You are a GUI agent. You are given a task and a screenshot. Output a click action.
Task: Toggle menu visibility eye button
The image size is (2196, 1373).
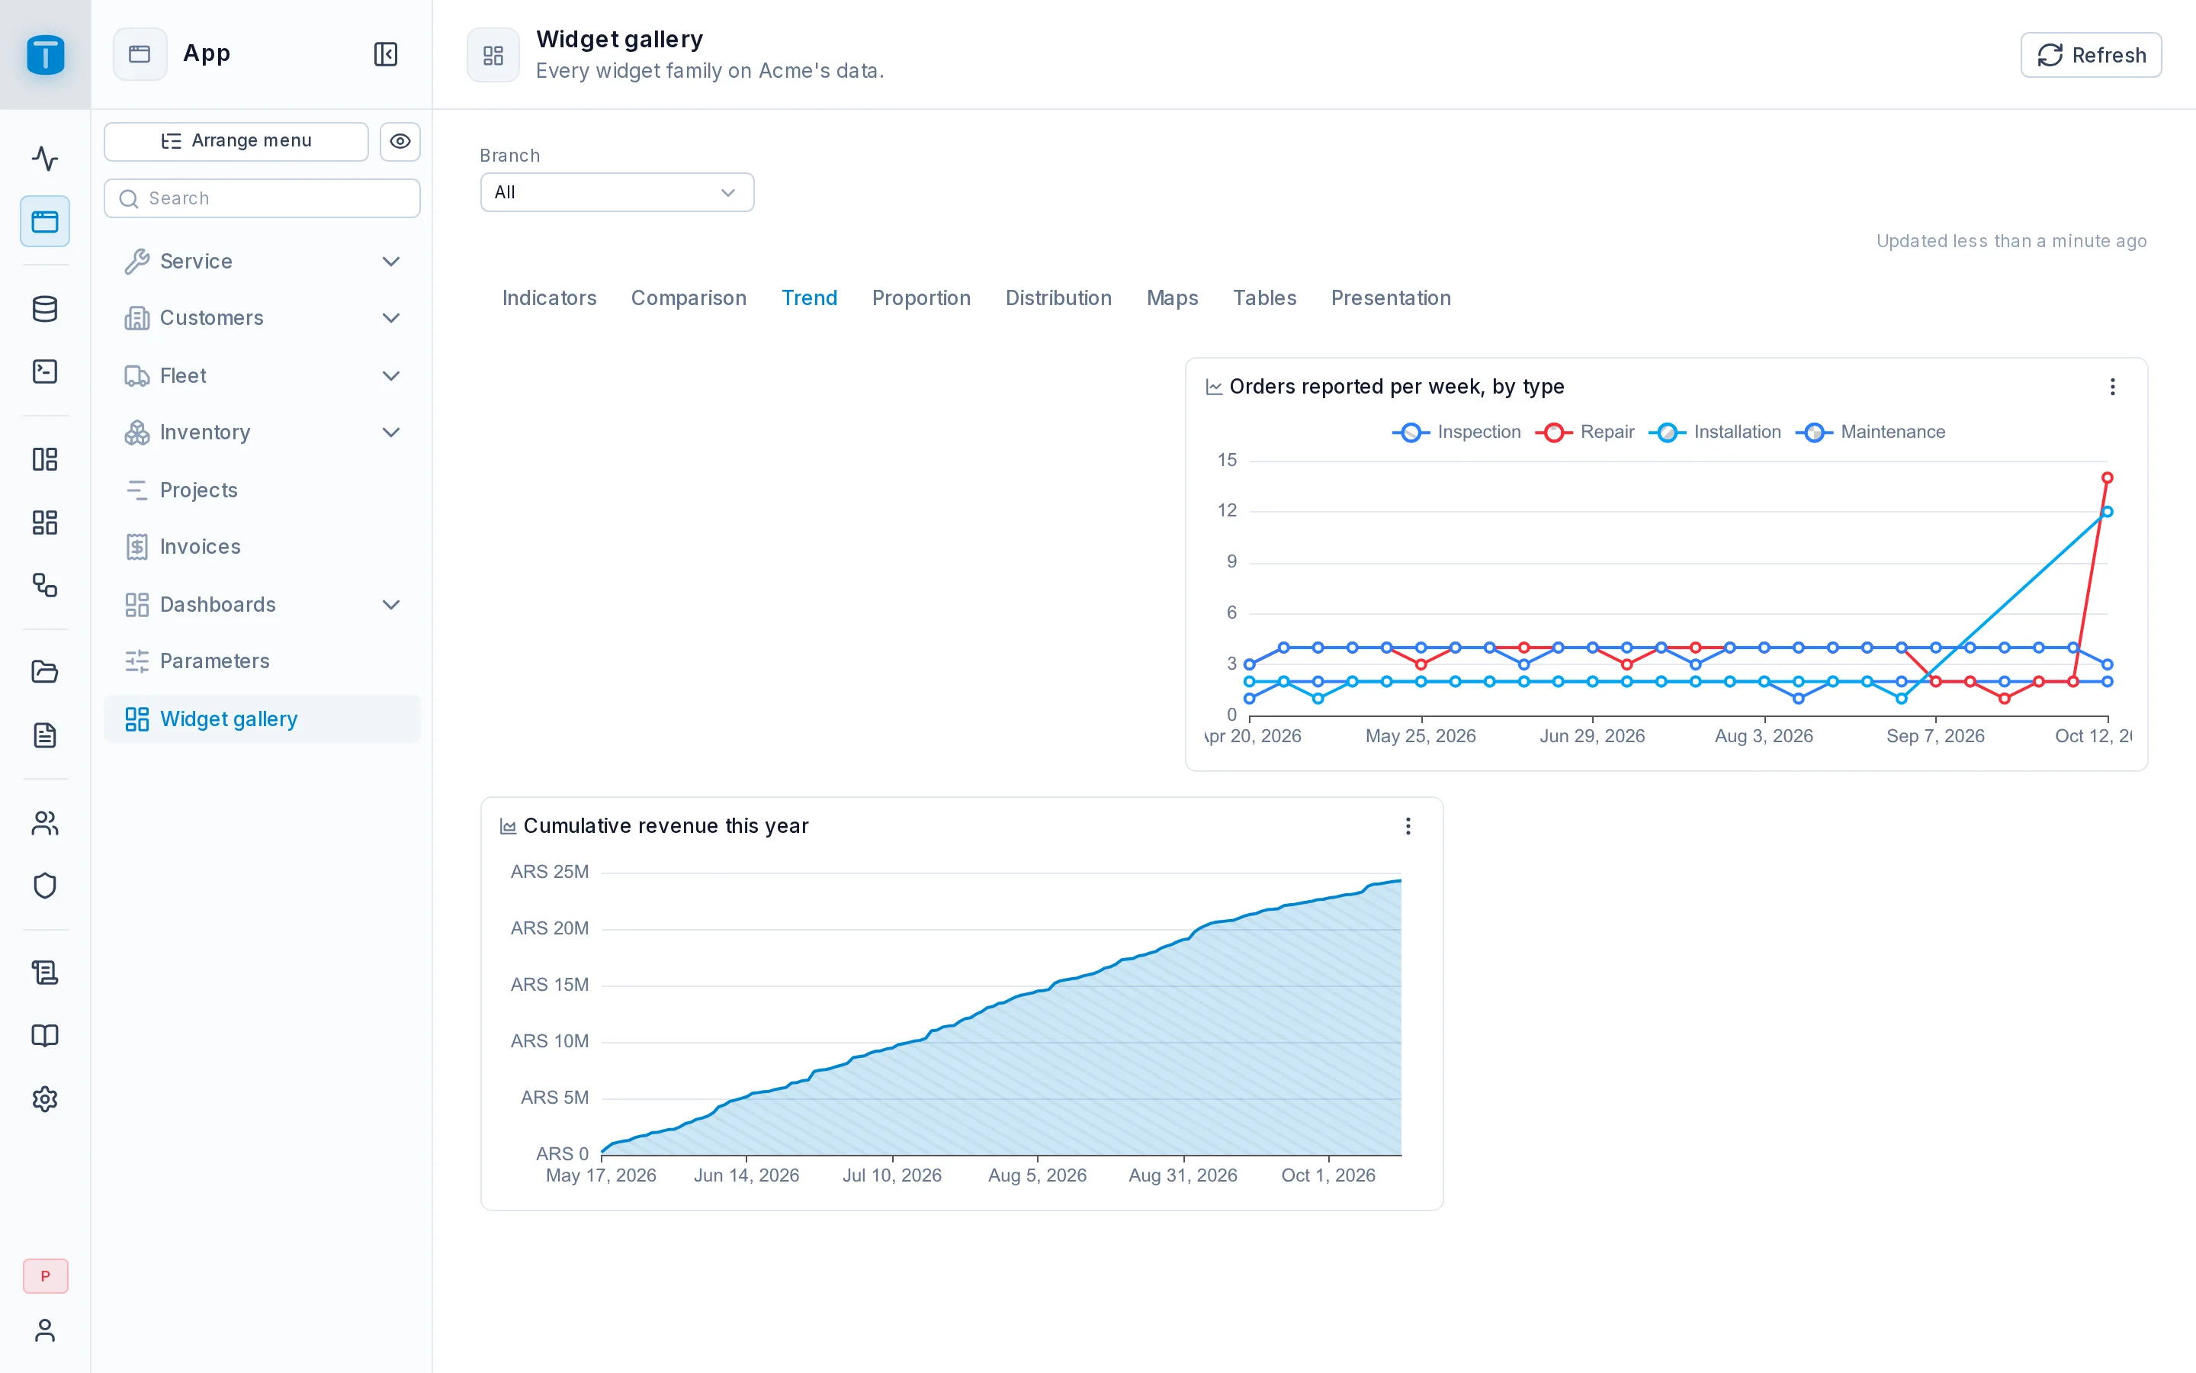400,141
